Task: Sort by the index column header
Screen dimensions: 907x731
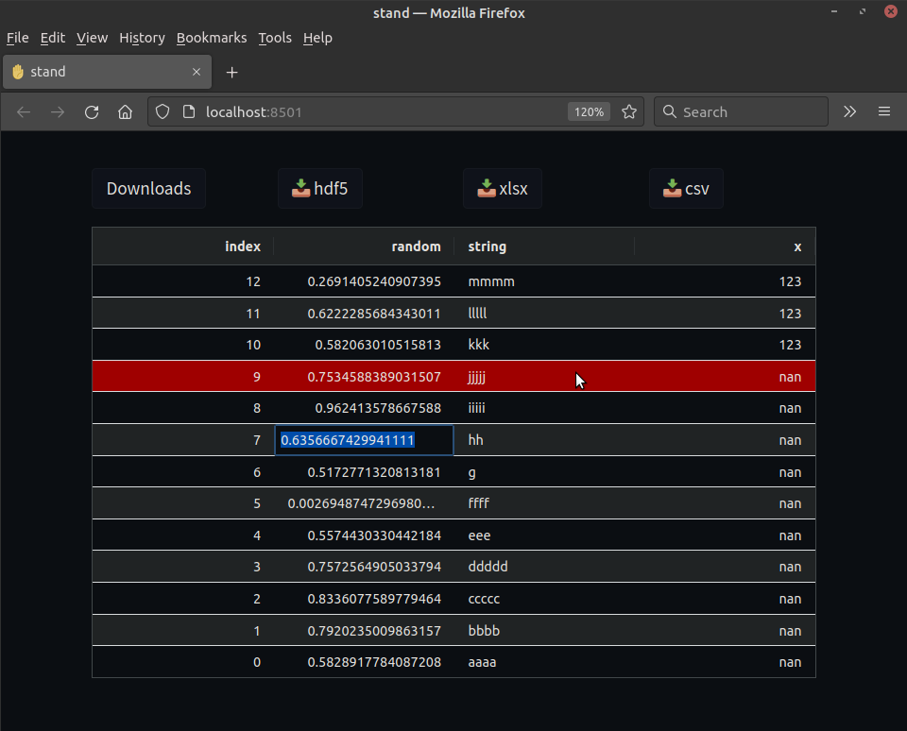Action: pyautogui.click(x=182, y=246)
